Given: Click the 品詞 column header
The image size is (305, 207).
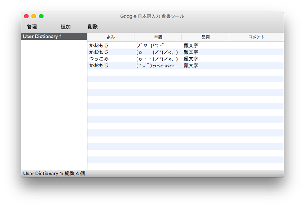Looking at the screenshot, I should point(205,37).
